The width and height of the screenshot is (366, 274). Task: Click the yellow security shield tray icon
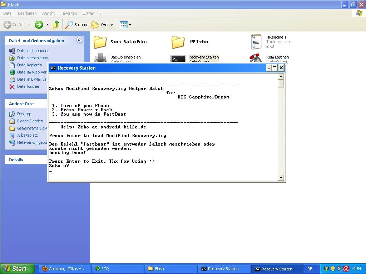[333, 269]
